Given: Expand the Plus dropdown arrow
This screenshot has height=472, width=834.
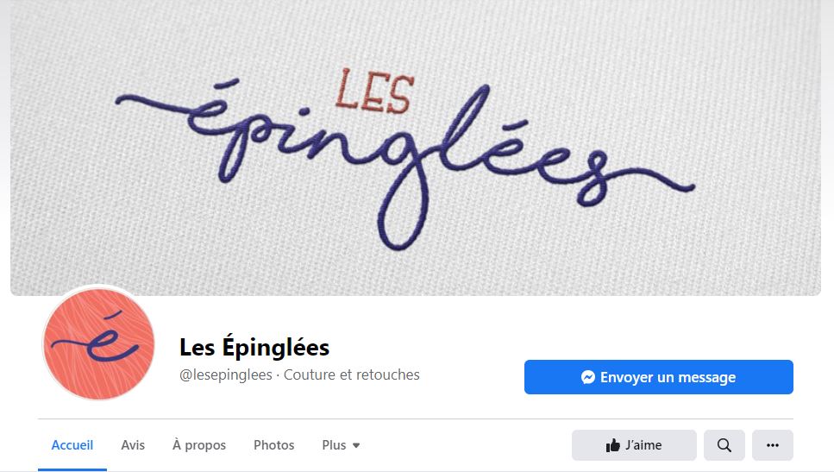Looking at the screenshot, I should coord(356,445).
